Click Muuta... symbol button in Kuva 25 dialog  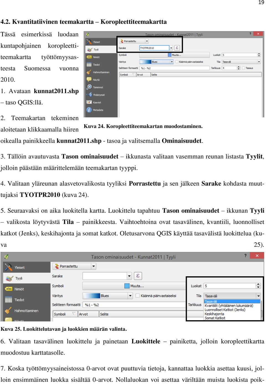point(134,286)
